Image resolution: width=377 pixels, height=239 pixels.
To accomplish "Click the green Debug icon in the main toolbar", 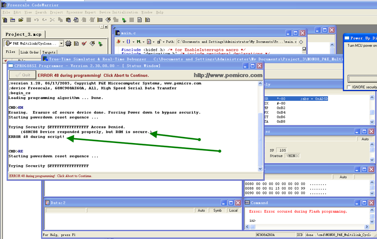I will (x=124, y=20).
